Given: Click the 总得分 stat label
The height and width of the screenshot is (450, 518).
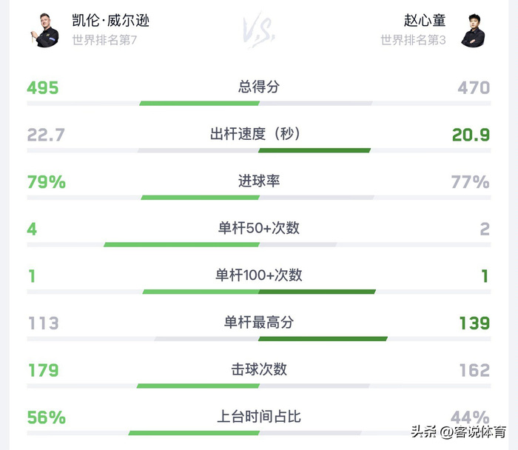Looking at the screenshot, I should [259, 87].
